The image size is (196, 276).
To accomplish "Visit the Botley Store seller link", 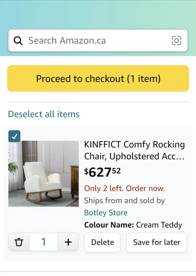I will (106, 213).
